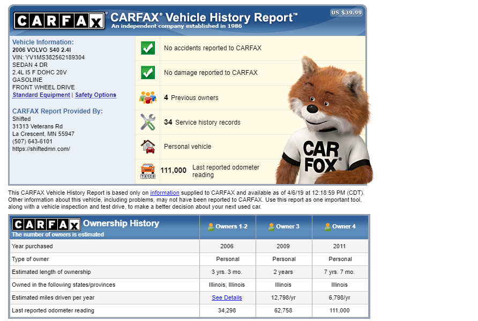Click the house and car personal vehicle icon
This screenshot has width=478, height=321.
pyautogui.click(x=148, y=147)
